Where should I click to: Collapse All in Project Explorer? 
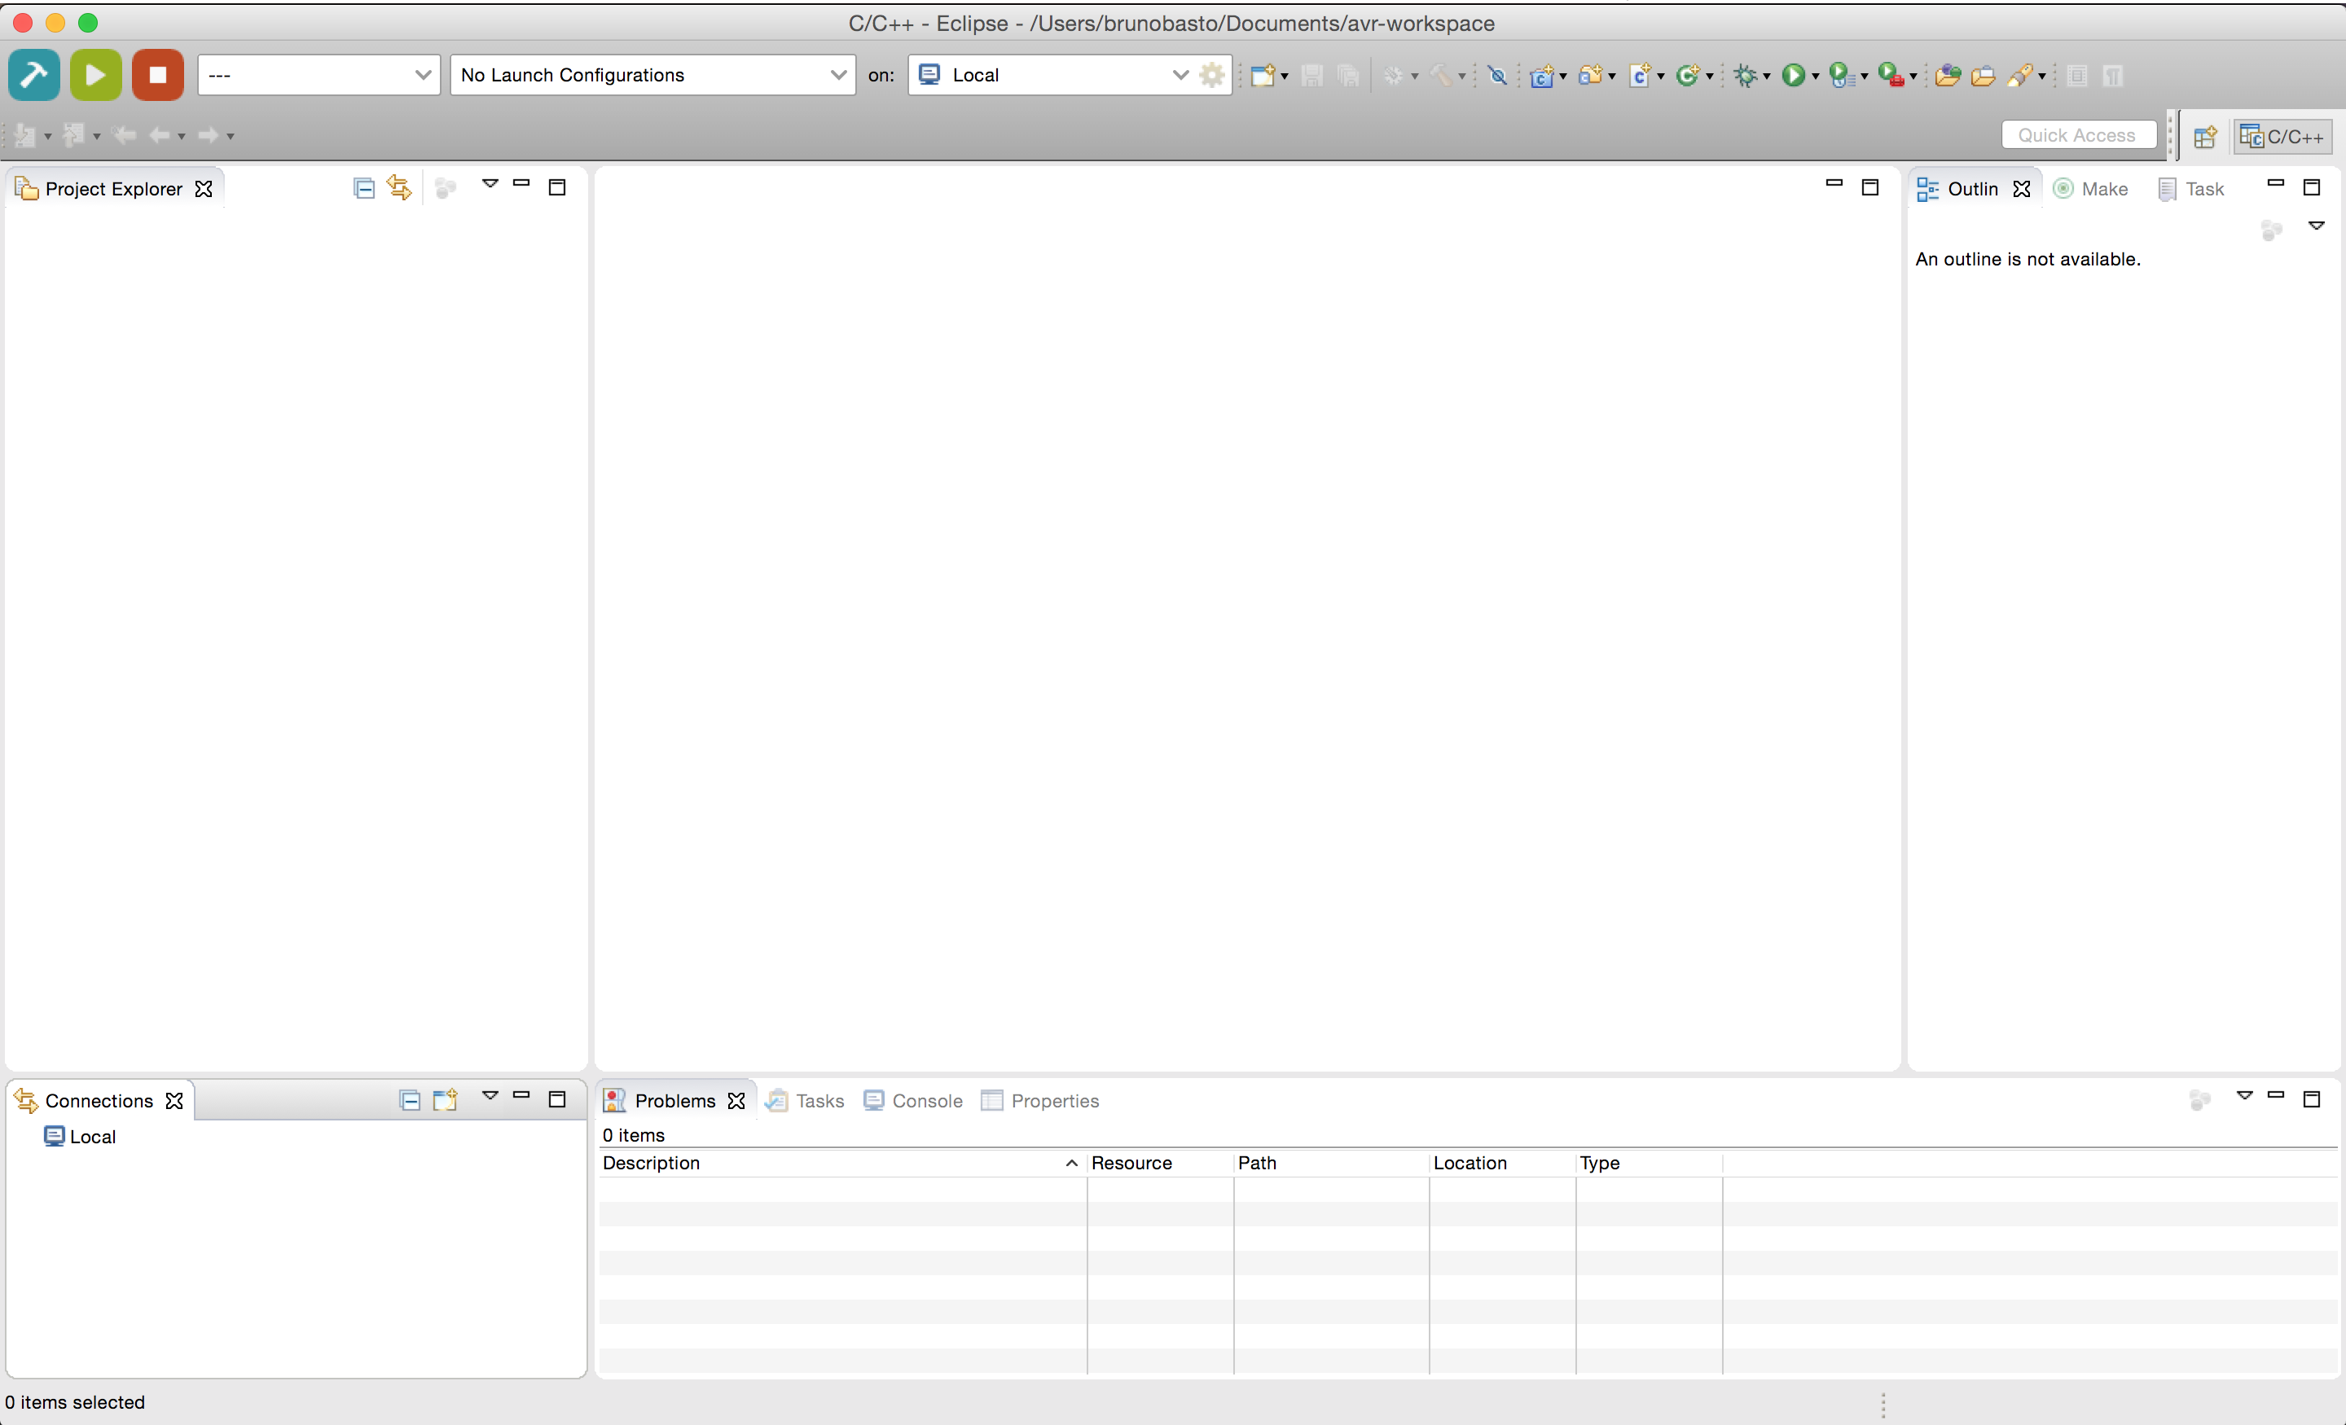[x=363, y=188]
